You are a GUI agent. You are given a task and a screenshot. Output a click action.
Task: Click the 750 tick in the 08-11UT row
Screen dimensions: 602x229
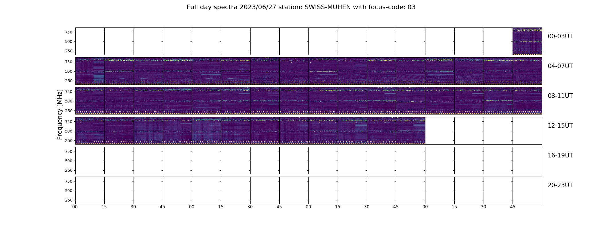[x=69, y=92]
